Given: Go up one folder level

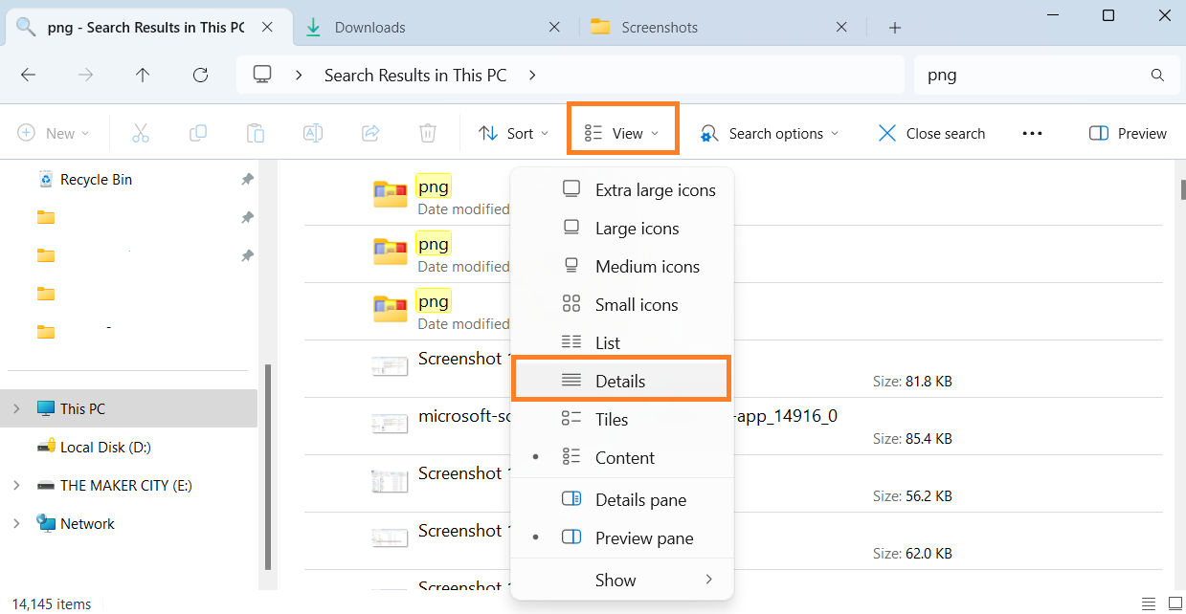Looking at the screenshot, I should 143,75.
